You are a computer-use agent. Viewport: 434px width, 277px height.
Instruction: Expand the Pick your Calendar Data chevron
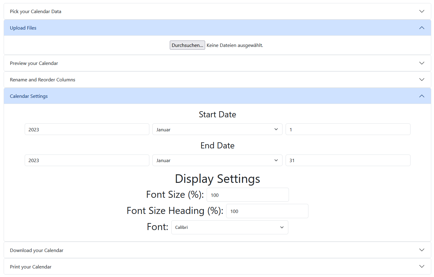[422, 11]
